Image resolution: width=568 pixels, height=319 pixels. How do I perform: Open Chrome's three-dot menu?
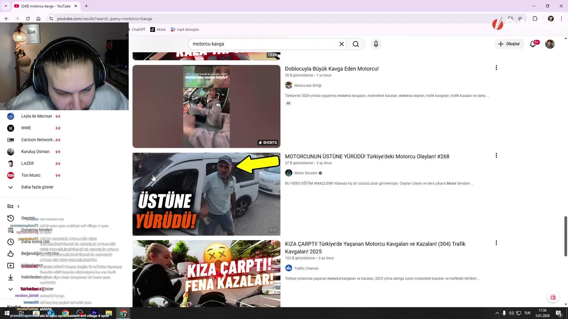point(562,19)
